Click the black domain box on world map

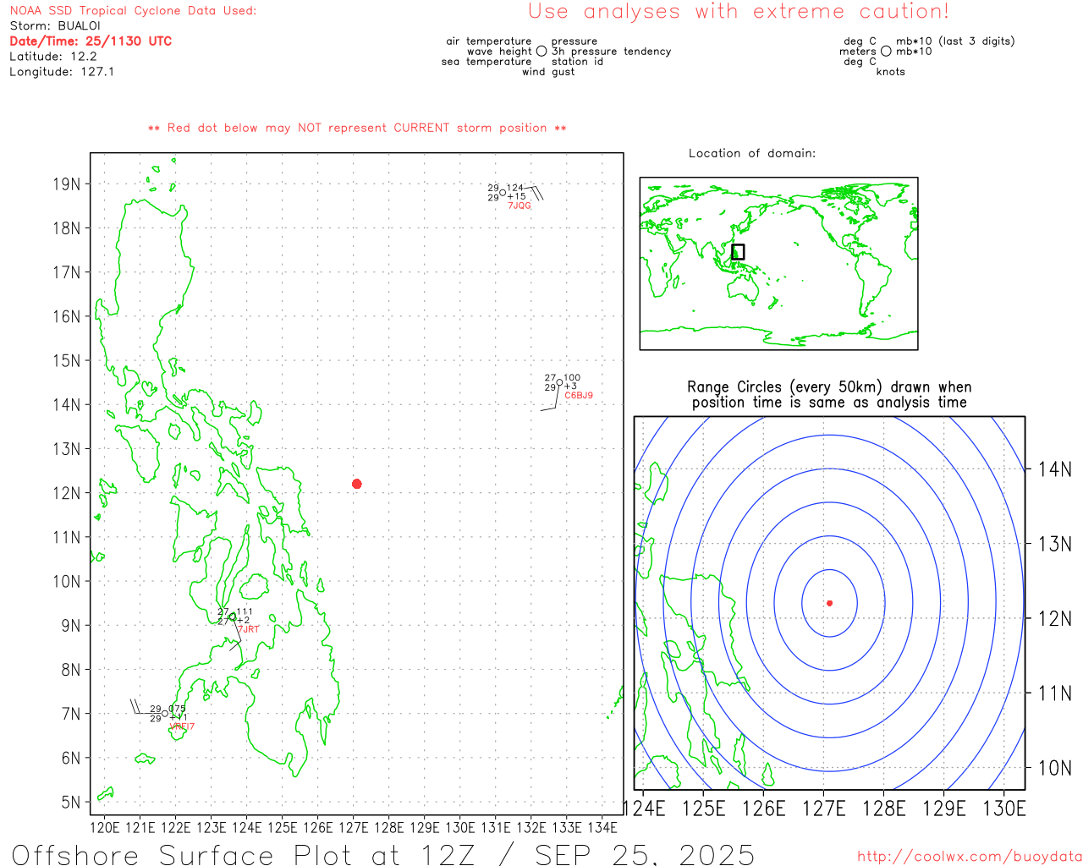coord(738,252)
